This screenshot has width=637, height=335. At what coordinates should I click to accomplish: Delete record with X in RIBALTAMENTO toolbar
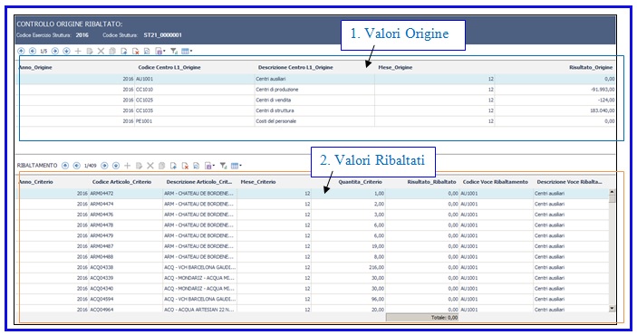pos(150,166)
